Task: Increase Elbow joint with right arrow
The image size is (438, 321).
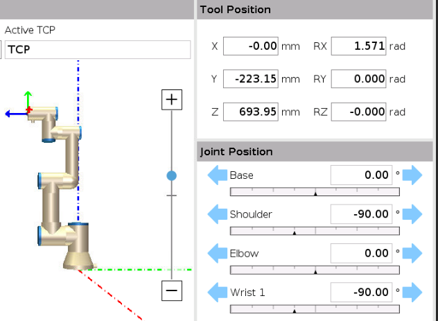Action: coord(412,253)
